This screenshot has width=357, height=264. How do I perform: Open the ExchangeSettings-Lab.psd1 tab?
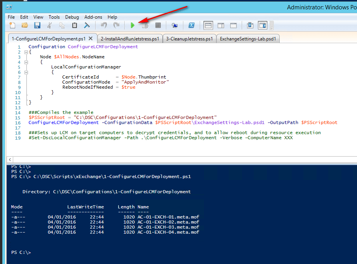[x=248, y=39]
